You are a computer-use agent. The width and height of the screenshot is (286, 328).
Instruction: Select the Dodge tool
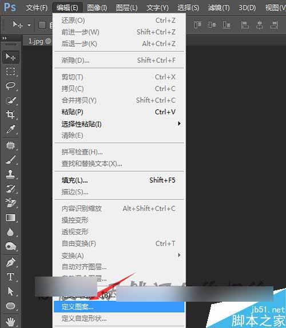10,246
